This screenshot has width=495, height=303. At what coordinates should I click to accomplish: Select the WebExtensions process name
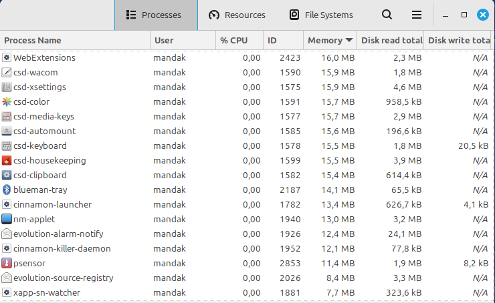pyautogui.click(x=45, y=57)
